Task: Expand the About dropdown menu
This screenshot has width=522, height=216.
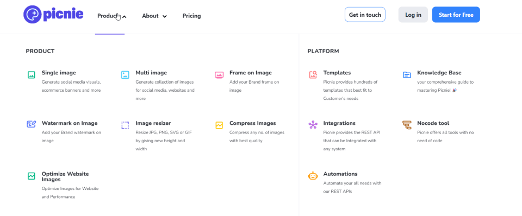Action: (x=154, y=16)
